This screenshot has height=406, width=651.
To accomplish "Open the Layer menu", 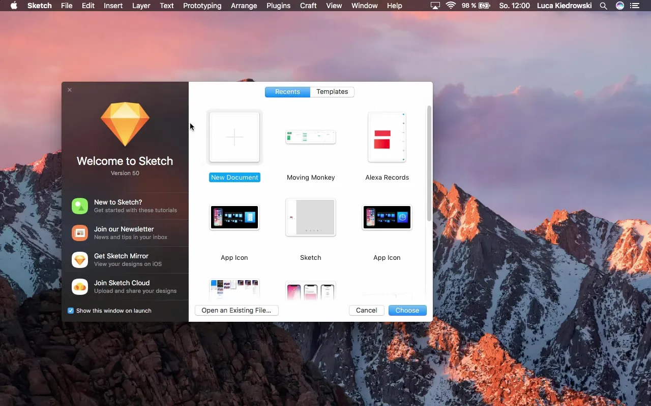I will click(x=141, y=6).
